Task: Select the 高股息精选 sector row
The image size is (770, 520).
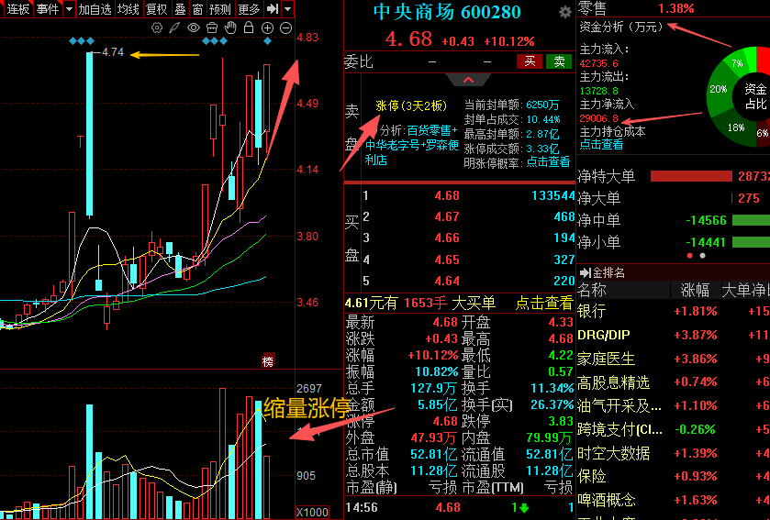Action: (674, 382)
